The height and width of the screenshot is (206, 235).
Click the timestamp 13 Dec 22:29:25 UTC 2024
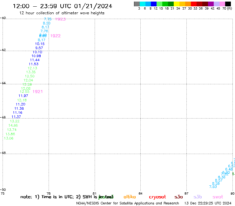coord(208,203)
